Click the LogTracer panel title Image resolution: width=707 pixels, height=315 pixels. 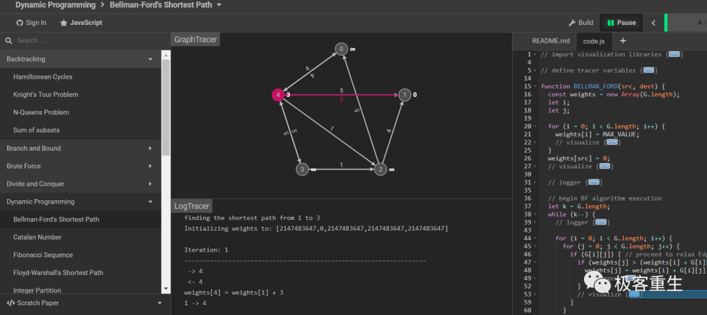192,206
